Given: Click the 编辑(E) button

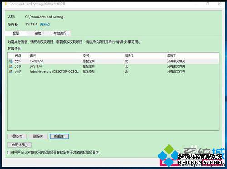Looking at the screenshot, I should tap(59, 136).
